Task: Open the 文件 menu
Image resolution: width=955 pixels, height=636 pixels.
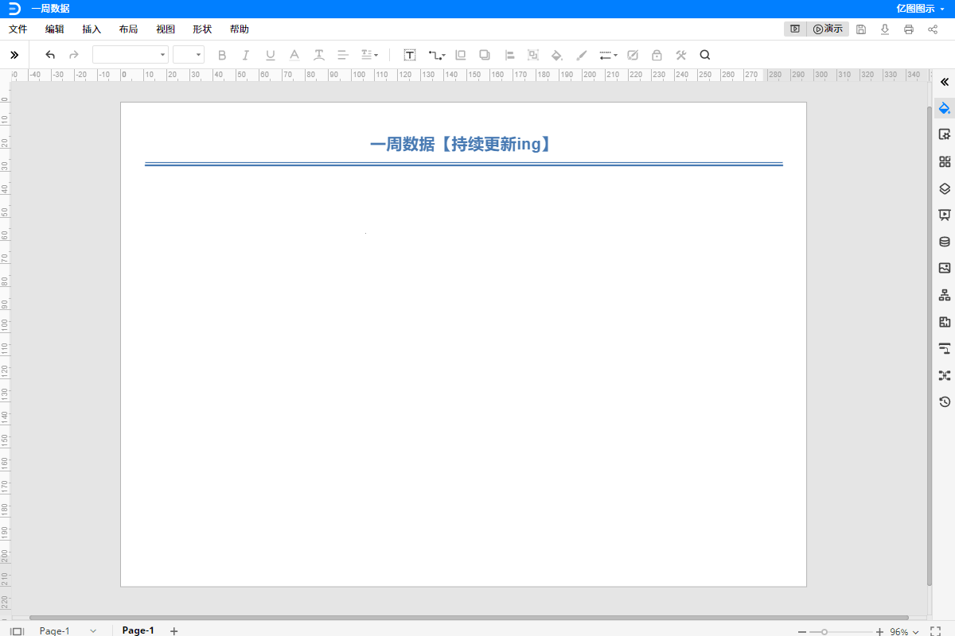Action: point(18,29)
